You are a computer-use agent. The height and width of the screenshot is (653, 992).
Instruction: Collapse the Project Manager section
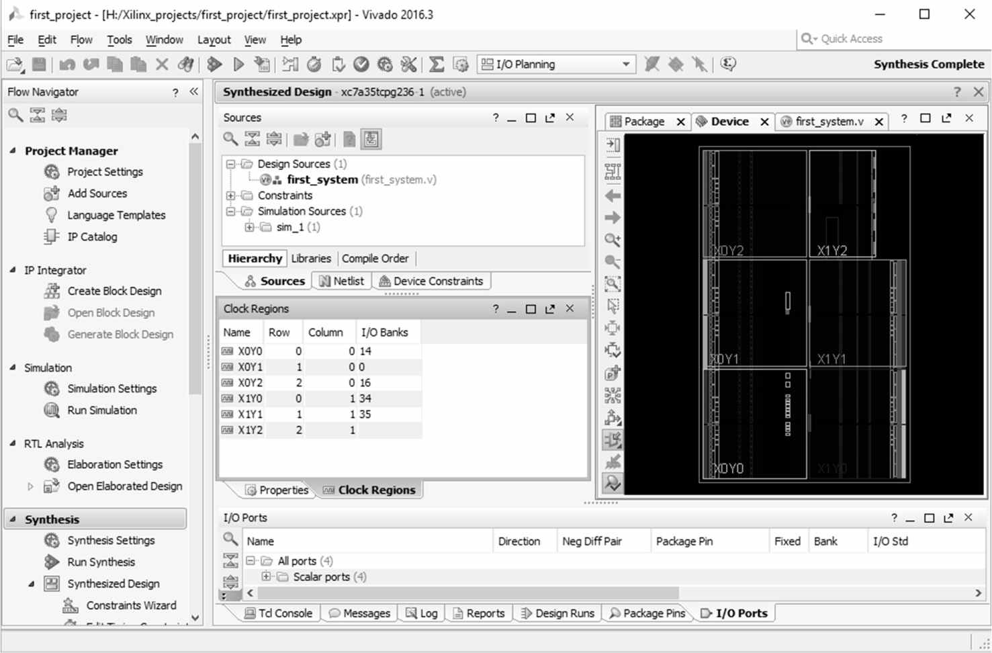[13, 150]
